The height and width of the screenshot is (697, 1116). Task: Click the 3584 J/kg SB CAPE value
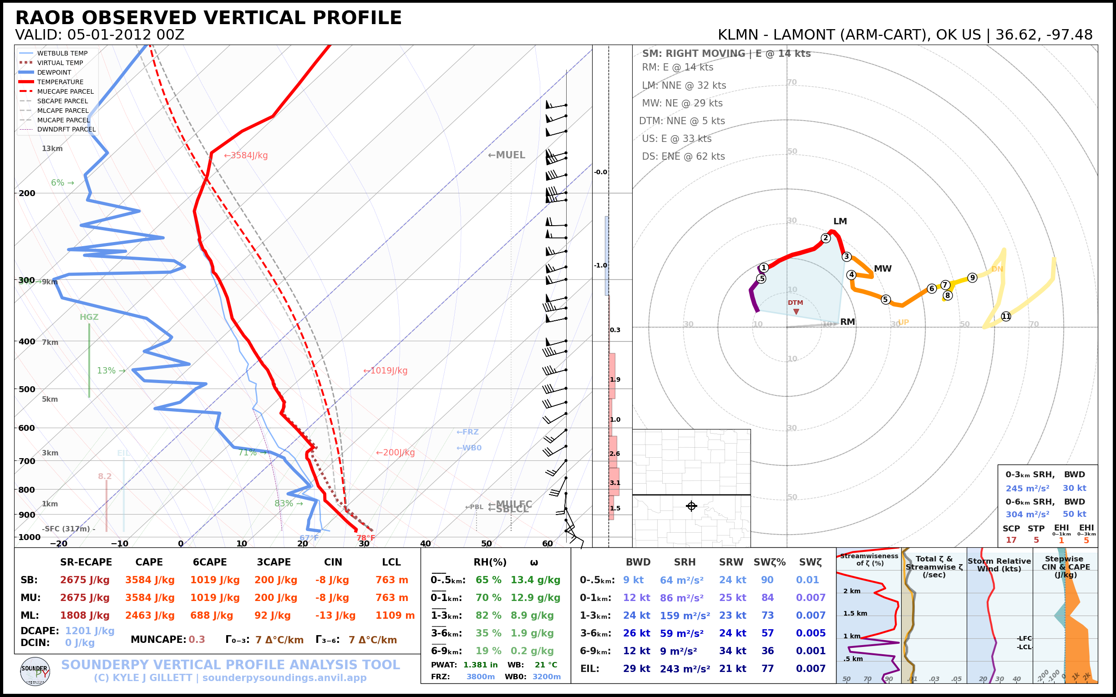click(x=149, y=580)
